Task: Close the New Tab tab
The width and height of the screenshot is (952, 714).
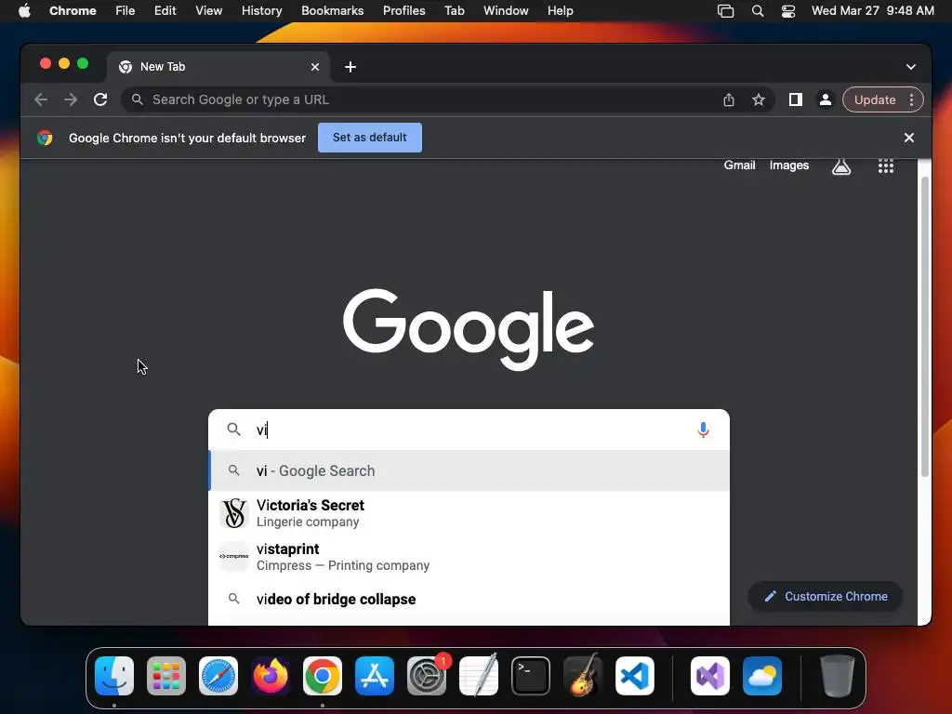Action: point(315,67)
